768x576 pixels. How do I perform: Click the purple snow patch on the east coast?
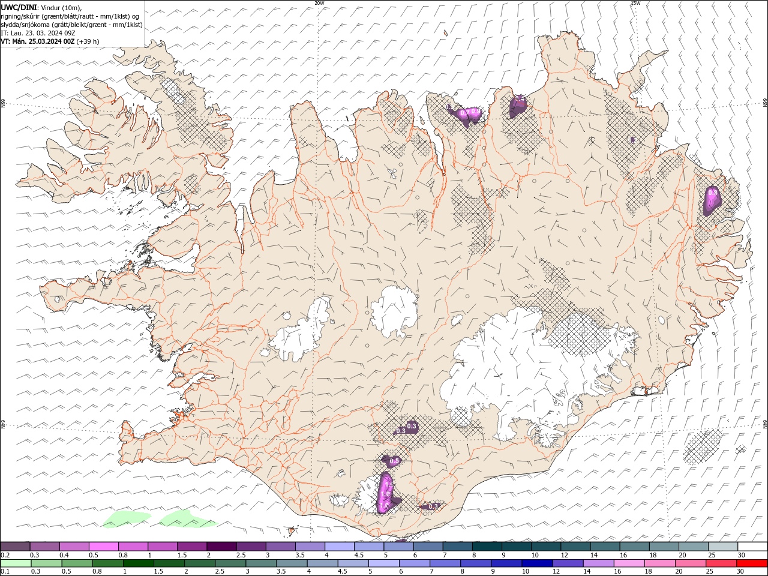point(712,200)
